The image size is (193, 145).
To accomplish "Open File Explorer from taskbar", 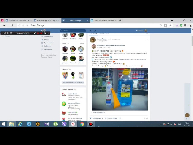I will pyautogui.click(x=11, y=124).
